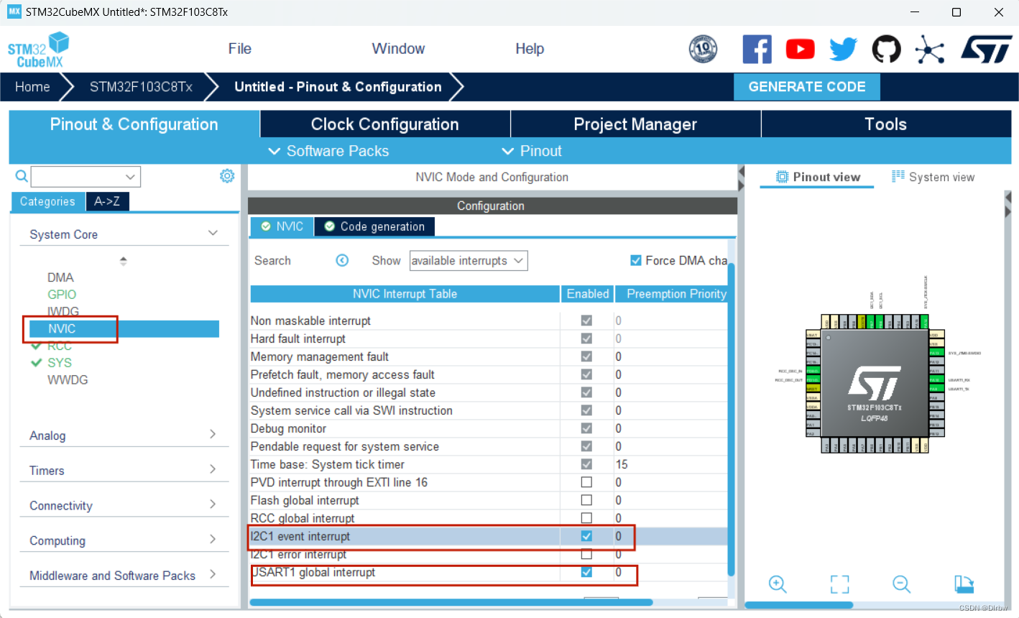The image size is (1019, 618).
Task: Click the sort arrows above DMA
Action: pyautogui.click(x=123, y=261)
